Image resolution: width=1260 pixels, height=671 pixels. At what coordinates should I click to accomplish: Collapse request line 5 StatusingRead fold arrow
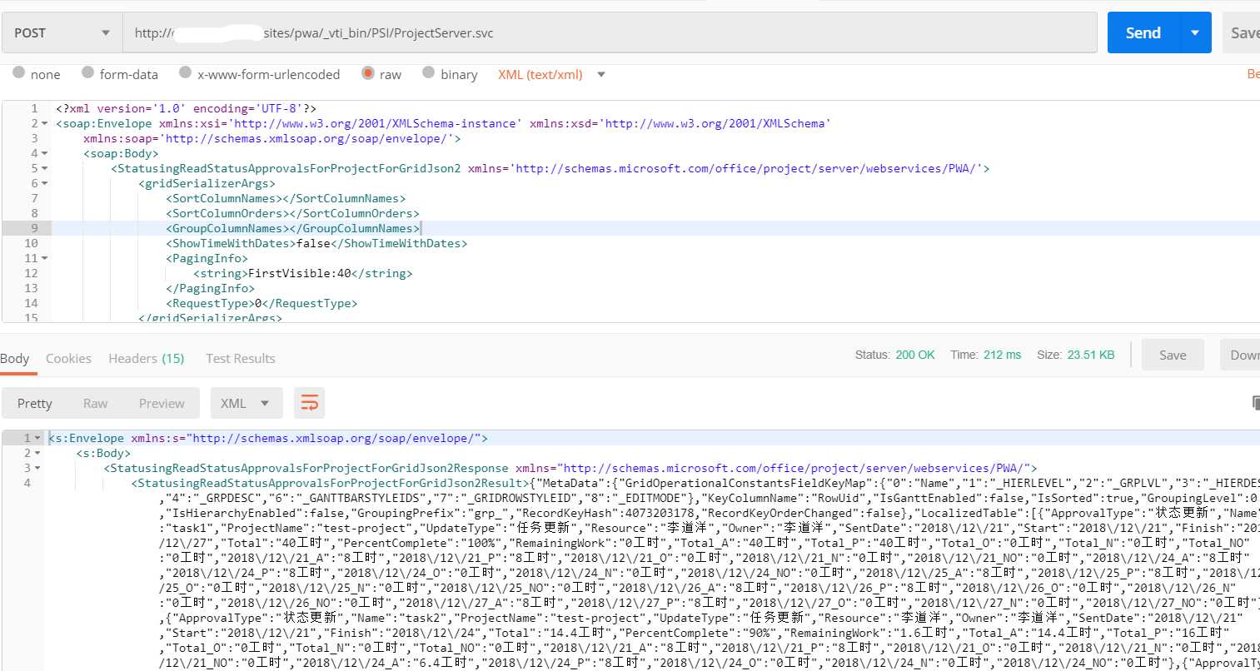(44, 168)
